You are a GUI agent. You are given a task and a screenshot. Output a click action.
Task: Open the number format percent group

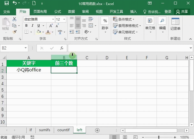point(105,25)
